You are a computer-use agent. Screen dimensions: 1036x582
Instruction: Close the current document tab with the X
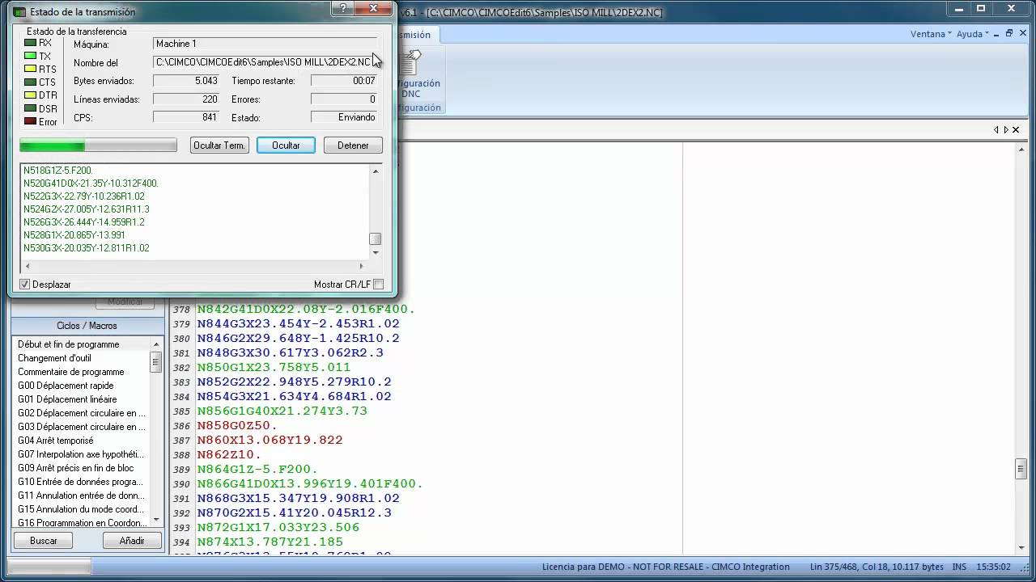click(x=1017, y=129)
